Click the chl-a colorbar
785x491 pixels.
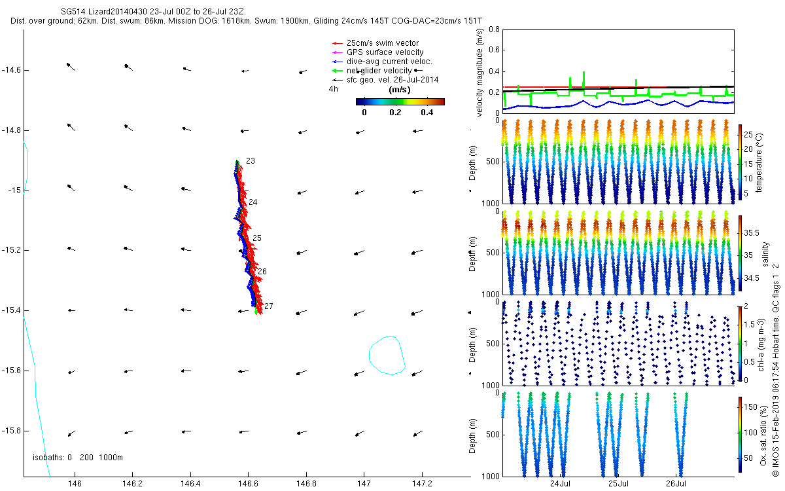point(740,342)
